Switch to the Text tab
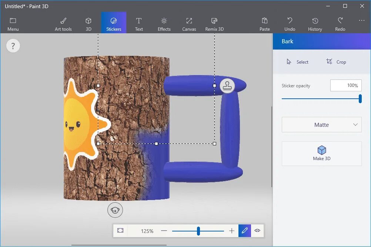Image resolution: width=371 pixels, height=247 pixels. click(x=139, y=24)
